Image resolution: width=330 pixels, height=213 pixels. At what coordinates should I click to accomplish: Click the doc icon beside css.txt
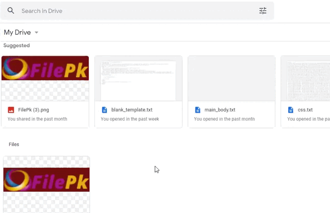[291, 110]
